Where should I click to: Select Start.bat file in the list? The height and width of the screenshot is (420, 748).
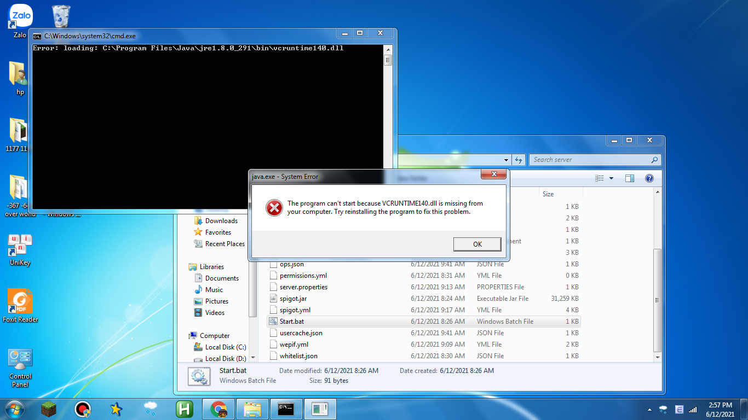tap(423, 322)
